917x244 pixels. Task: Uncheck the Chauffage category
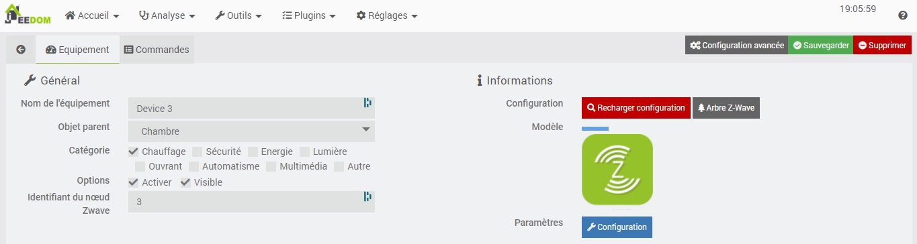pos(133,151)
